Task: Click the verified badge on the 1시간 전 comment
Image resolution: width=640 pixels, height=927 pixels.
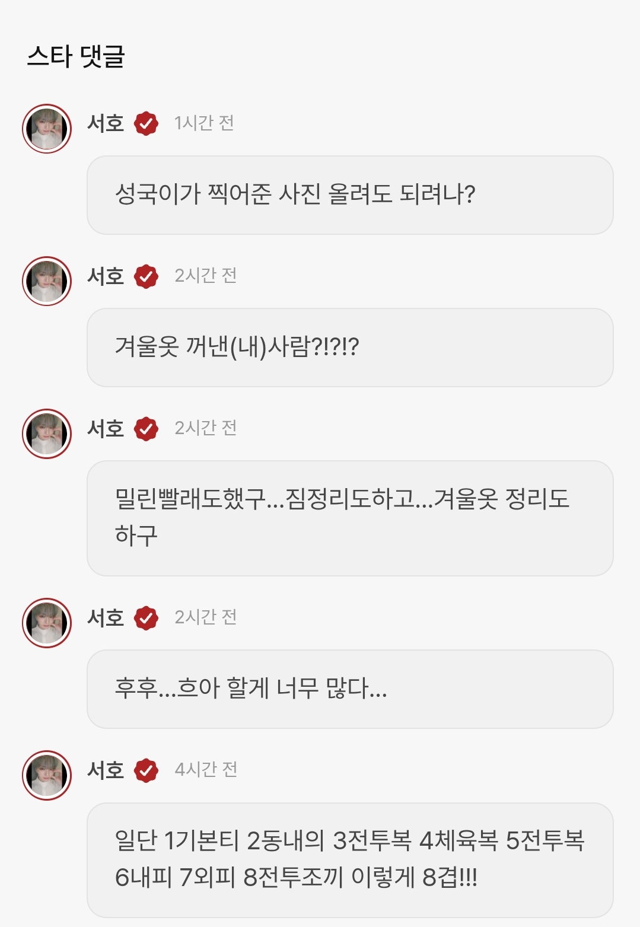Action: click(x=146, y=123)
